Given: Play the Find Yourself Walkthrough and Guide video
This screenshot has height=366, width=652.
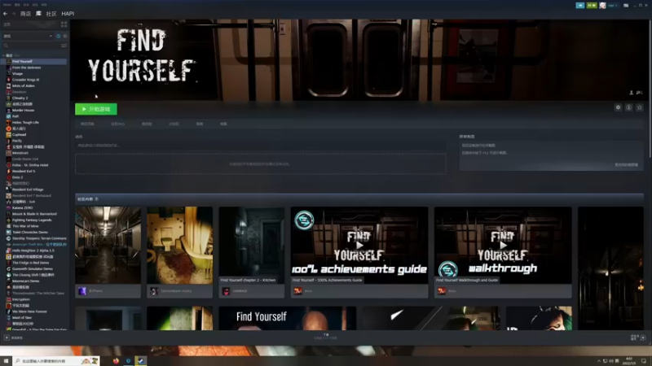Looking at the screenshot, I should (x=503, y=246).
